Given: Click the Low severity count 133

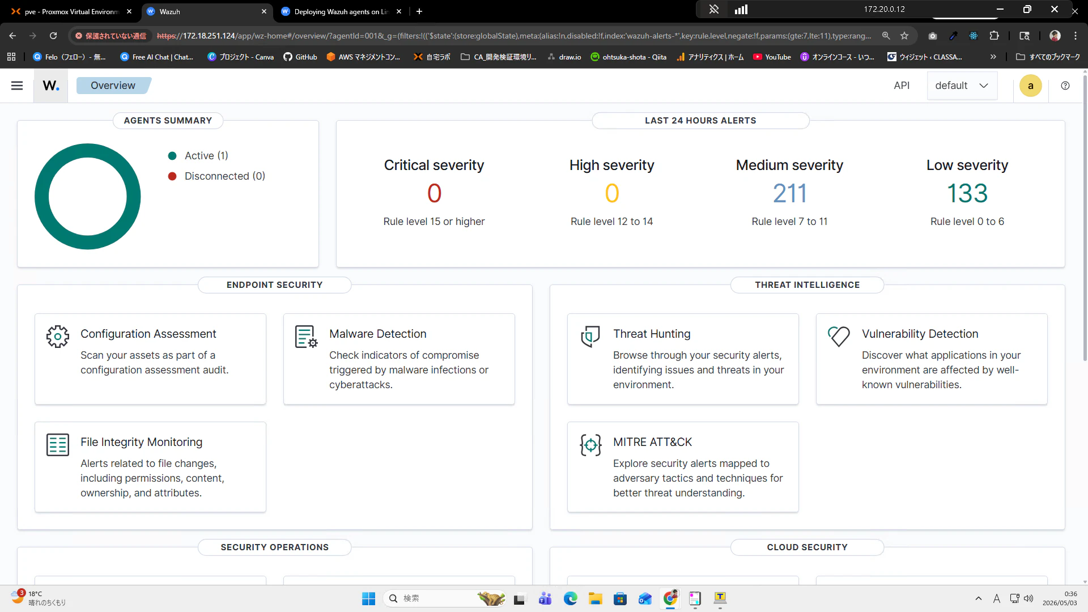Looking at the screenshot, I should pyautogui.click(x=967, y=193).
